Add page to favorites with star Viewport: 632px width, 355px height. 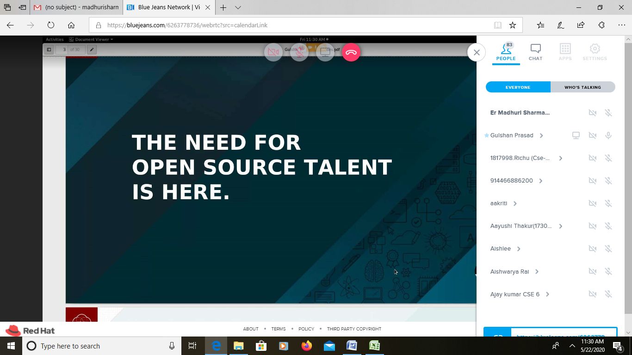[x=512, y=25]
